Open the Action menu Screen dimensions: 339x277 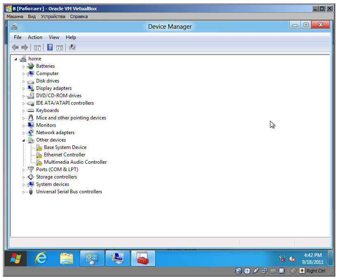click(x=35, y=37)
